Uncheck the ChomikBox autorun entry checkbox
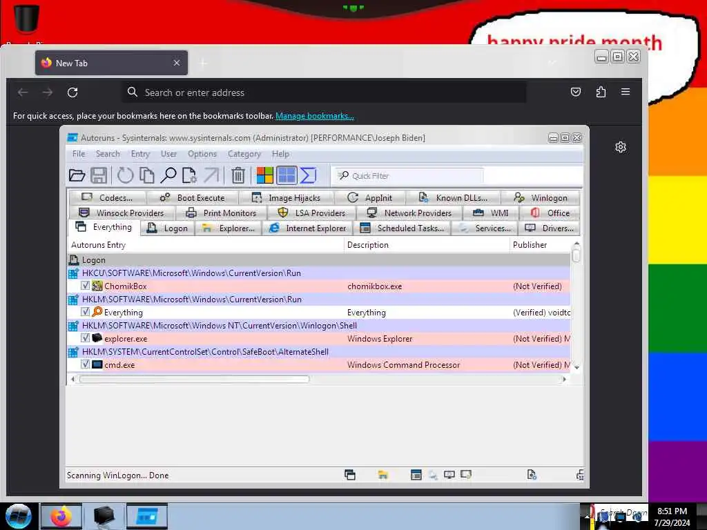The image size is (707, 530). pos(85,286)
